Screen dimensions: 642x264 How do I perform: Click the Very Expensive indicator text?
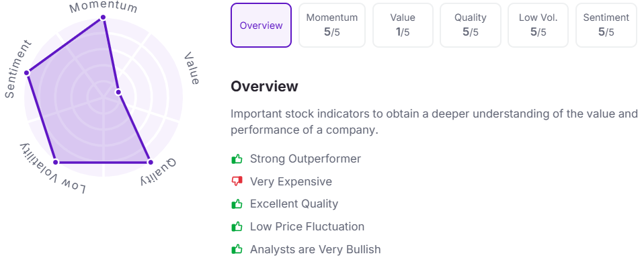(291, 181)
